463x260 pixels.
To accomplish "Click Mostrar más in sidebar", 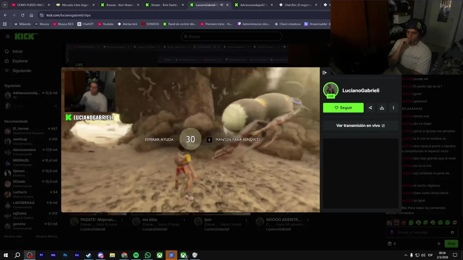I will [13, 237].
